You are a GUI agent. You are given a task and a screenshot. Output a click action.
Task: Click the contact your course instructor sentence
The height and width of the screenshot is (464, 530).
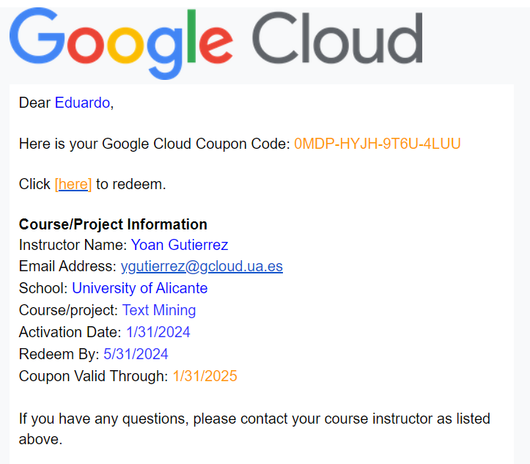254,429
